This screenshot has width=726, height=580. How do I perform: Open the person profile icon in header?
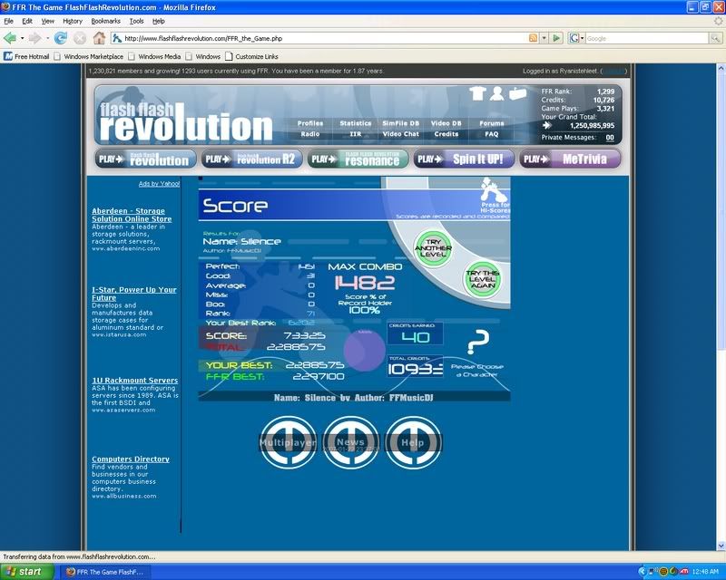coord(497,93)
